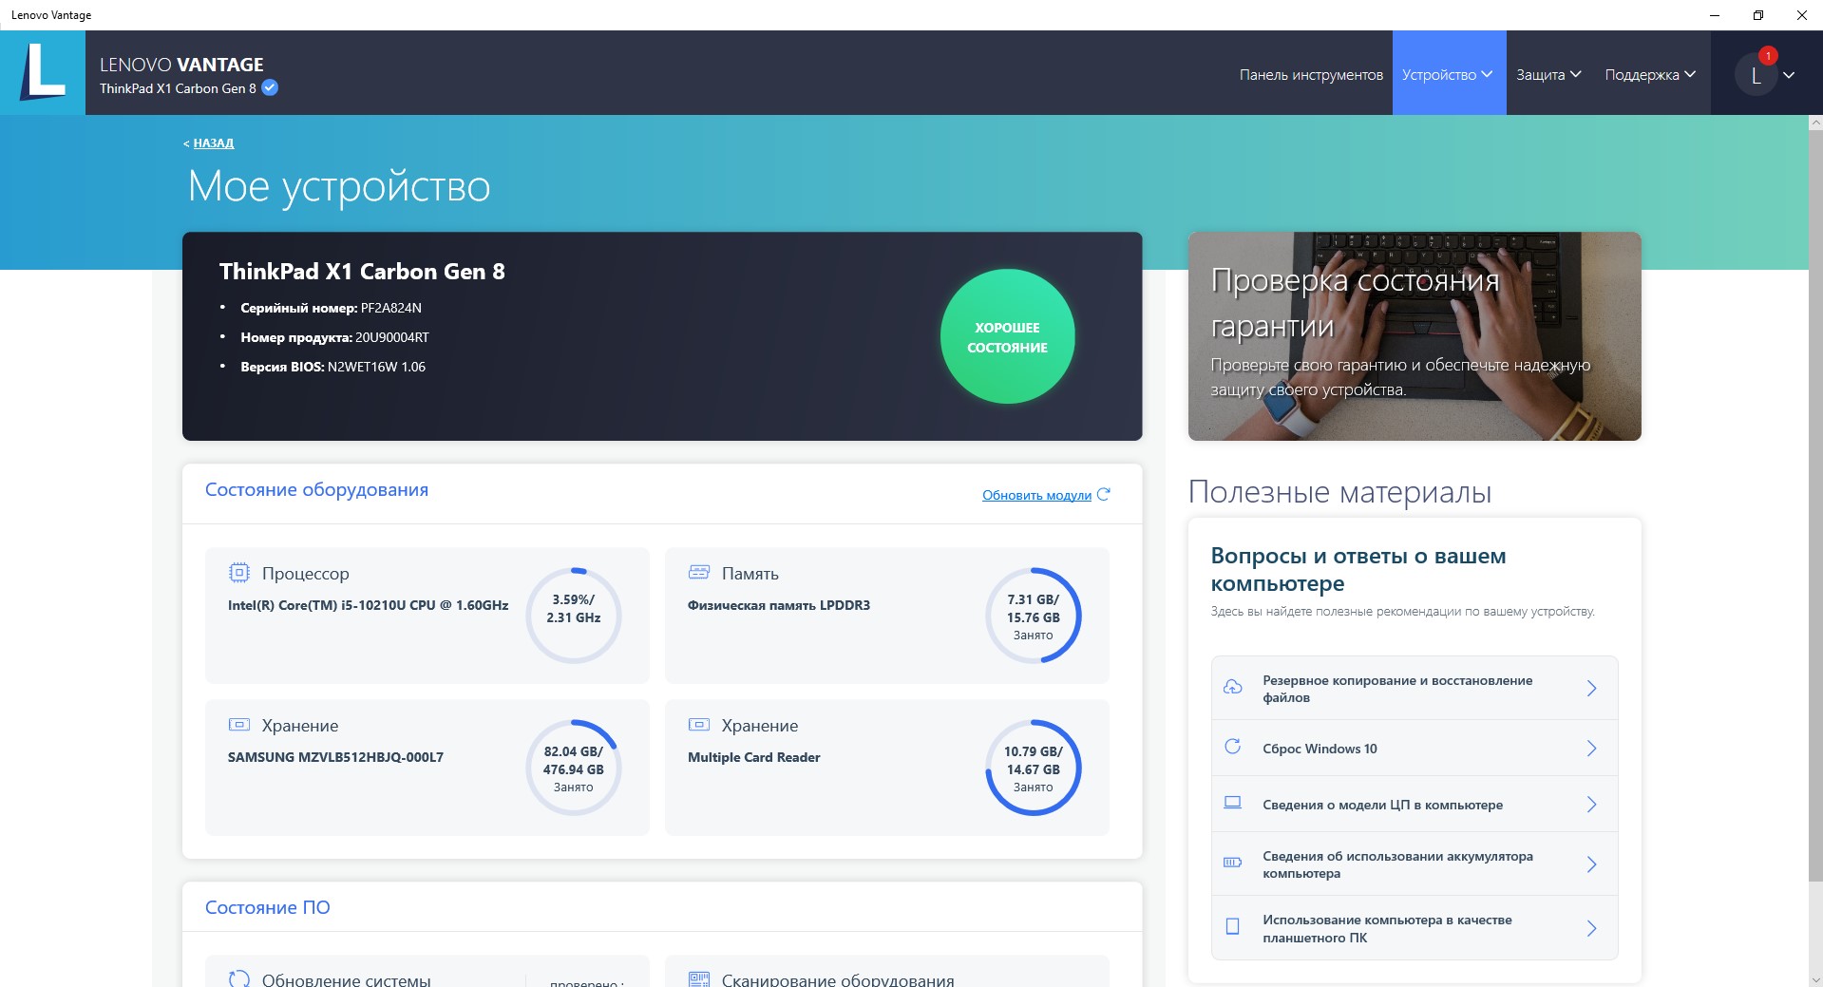The image size is (1823, 987).
Task: Open Сброс Windows 10 item
Action: tap(1415, 749)
